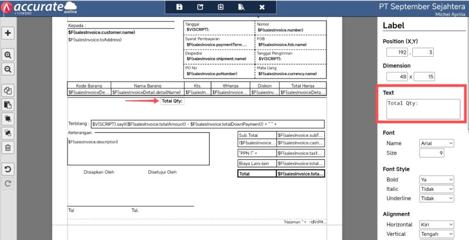
Task: Click the preview document icon in top toolbar
Action: pyautogui.click(x=241, y=7)
